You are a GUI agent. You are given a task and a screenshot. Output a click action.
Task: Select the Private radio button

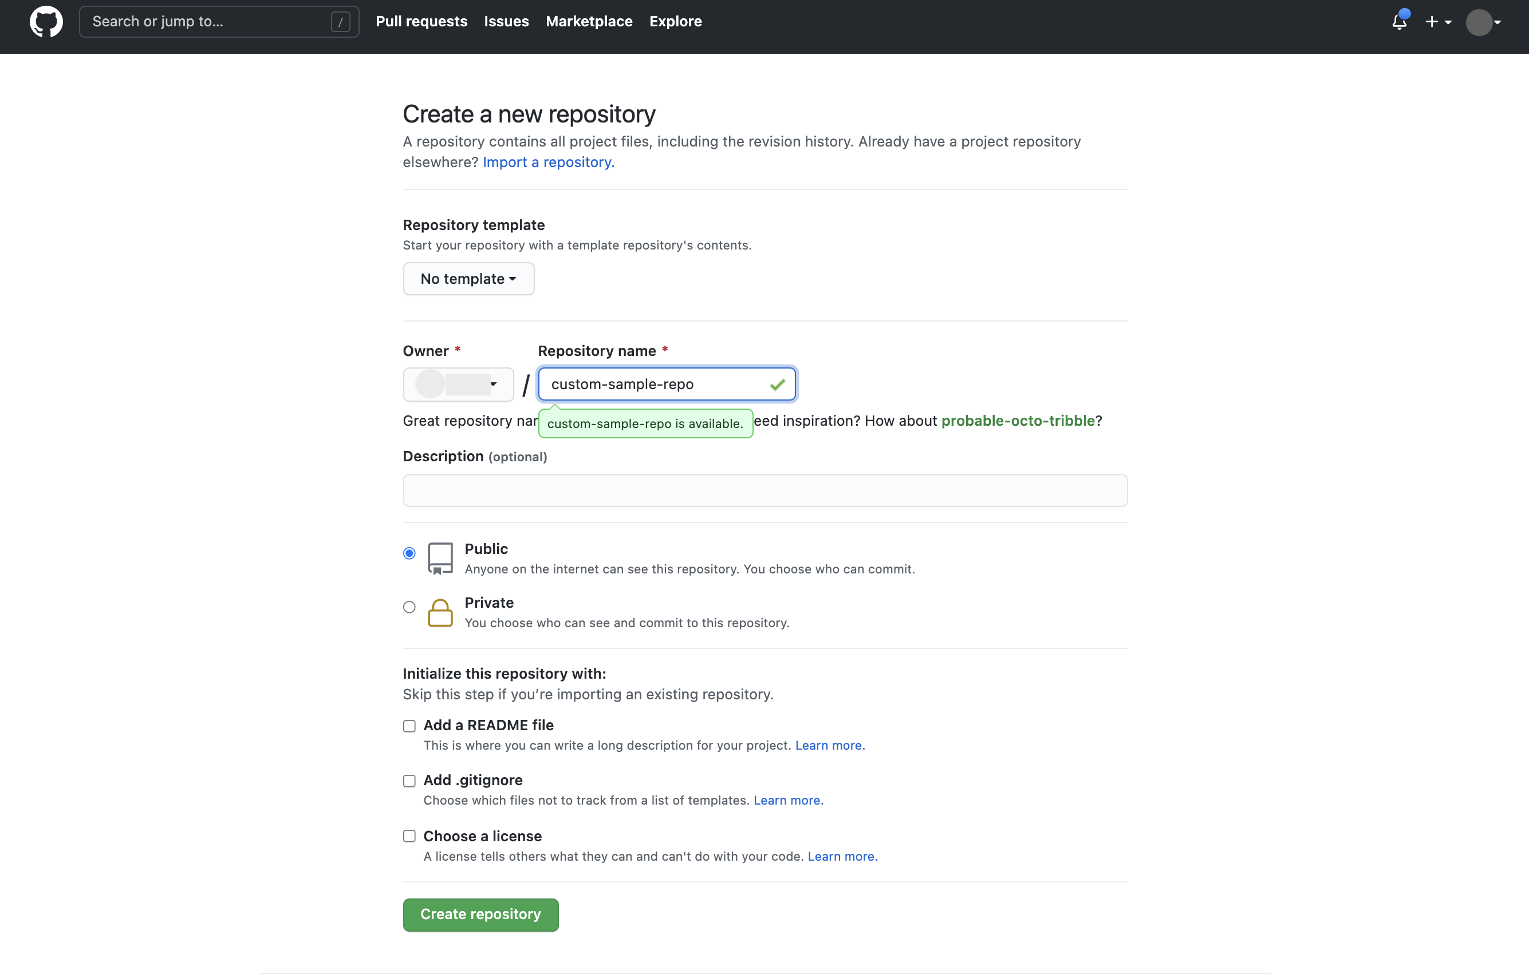(x=409, y=605)
